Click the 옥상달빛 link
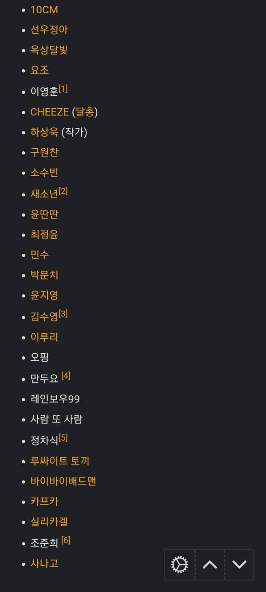Image resolution: width=266 pixels, height=592 pixels. [49, 50]
